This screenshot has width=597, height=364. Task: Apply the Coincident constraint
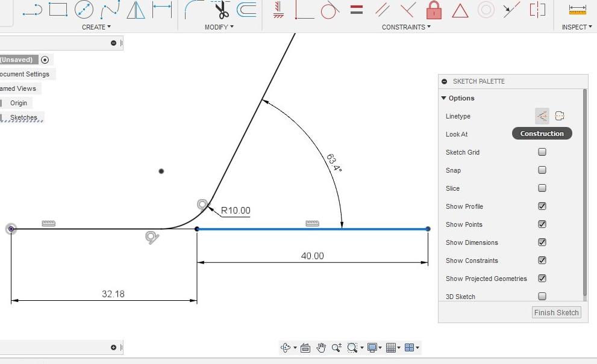tap(305, 10)
